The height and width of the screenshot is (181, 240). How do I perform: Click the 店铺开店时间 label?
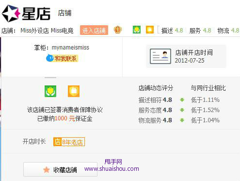194,52
